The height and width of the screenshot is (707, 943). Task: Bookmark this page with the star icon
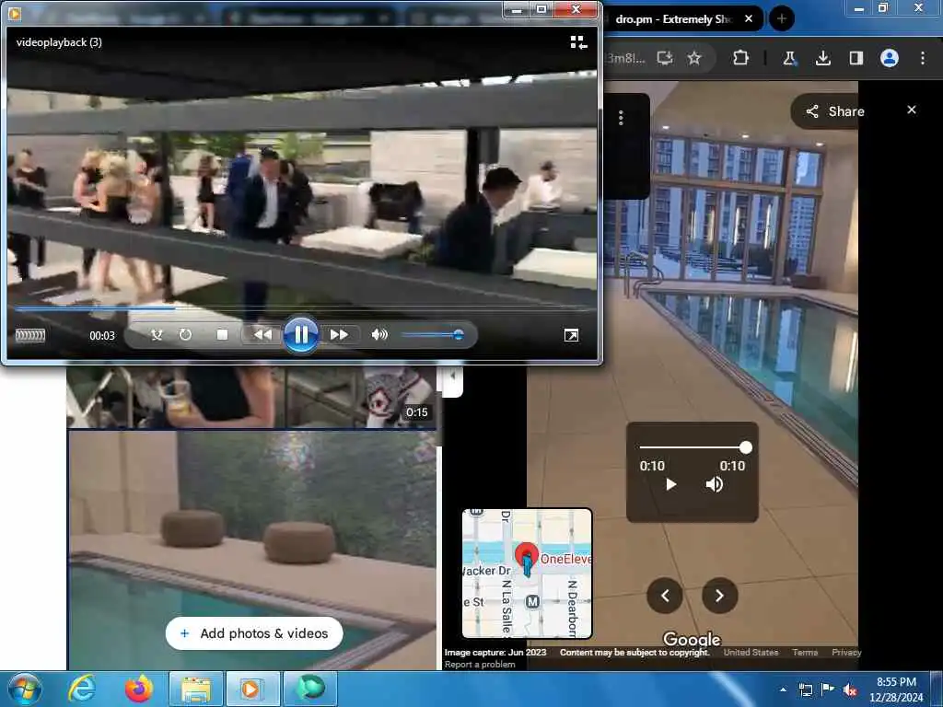[694, 58]
